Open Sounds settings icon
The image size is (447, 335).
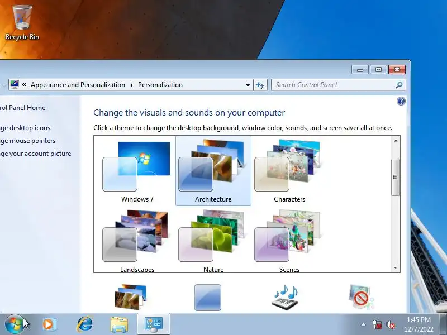pyautogui.click(x=285, y=297)
